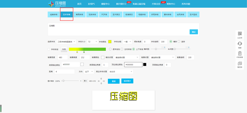Switch to the 经典字体 tab

[54, 14]
